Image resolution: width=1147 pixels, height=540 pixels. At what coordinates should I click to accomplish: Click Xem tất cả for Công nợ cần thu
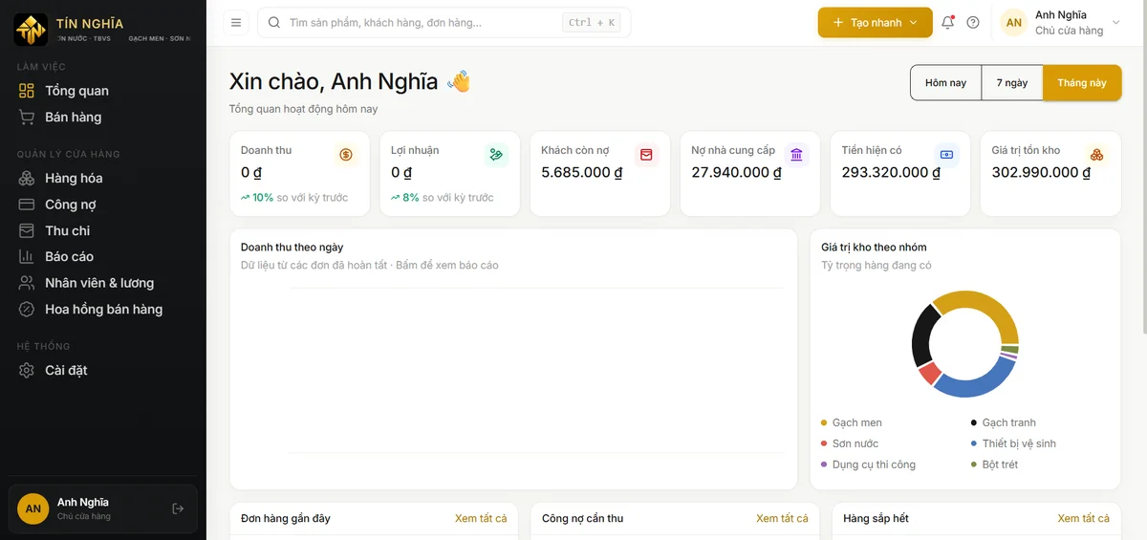pyautogui.click(x=782, y=518)
